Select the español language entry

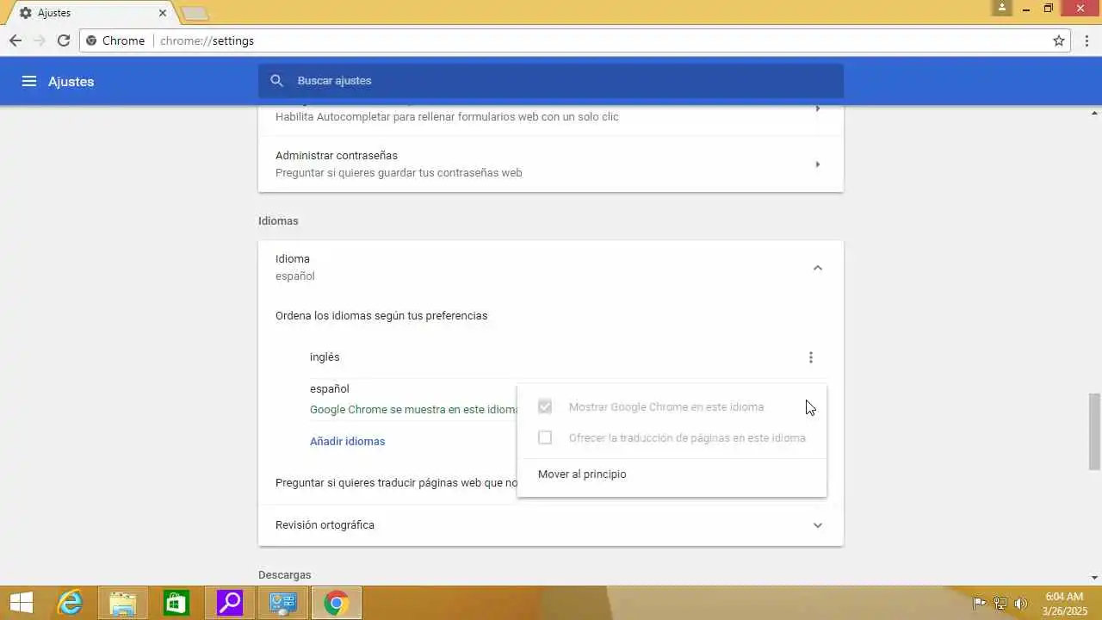tap(329, 389)
